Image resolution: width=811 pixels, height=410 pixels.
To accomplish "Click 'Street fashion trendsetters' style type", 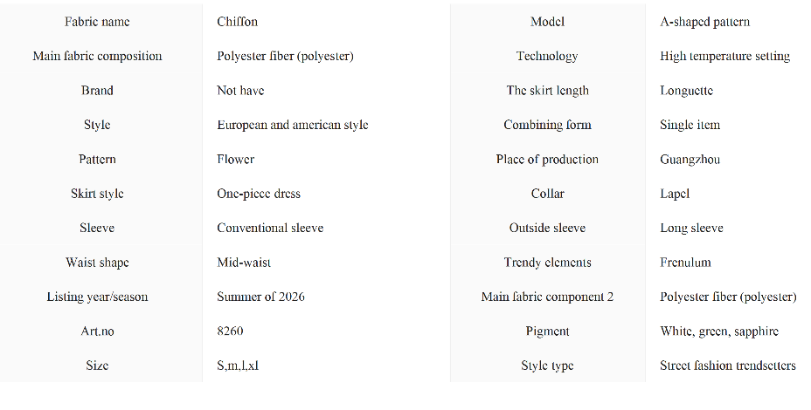I will point(727,366).
